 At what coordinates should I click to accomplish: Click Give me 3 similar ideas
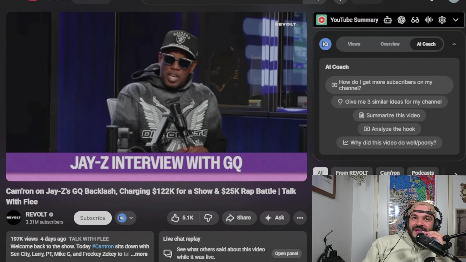tap(390, 102)
